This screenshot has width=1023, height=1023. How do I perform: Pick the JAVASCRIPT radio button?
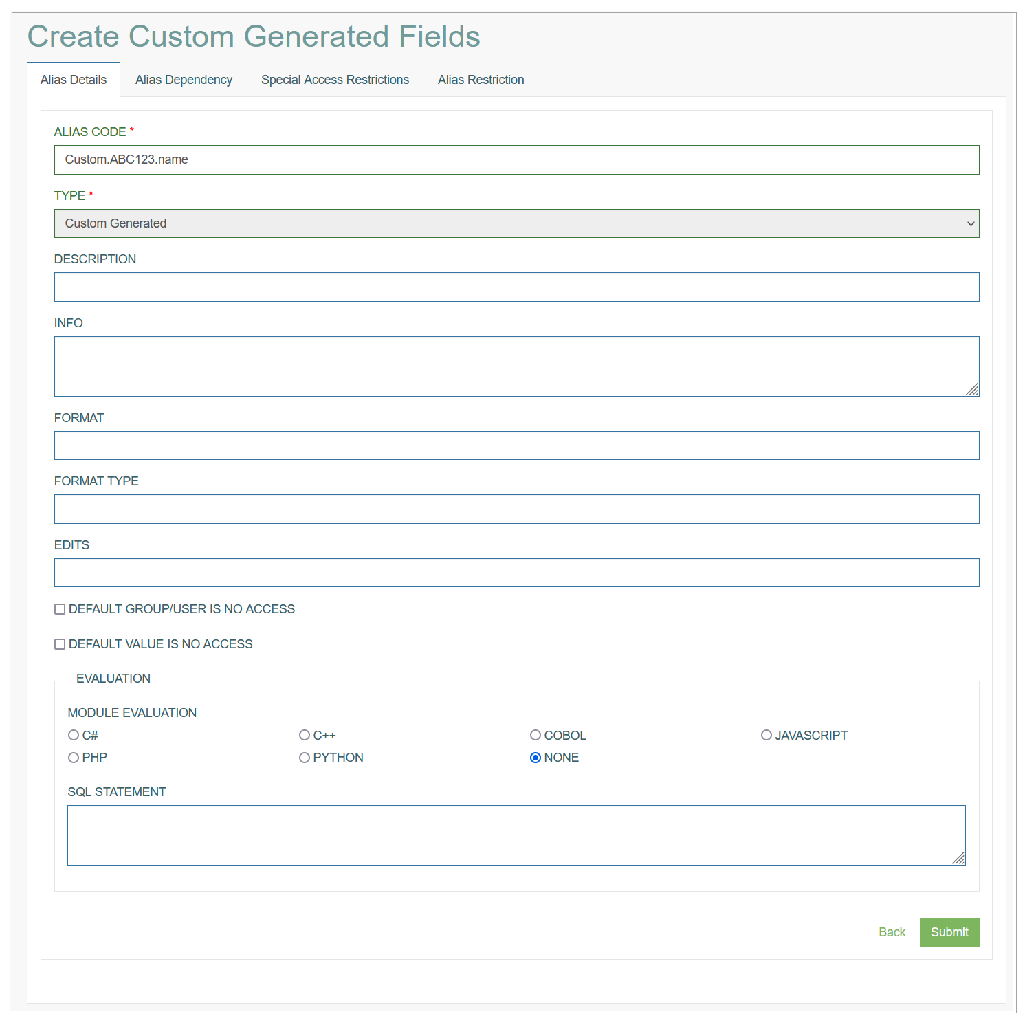[x=767, y=736]
